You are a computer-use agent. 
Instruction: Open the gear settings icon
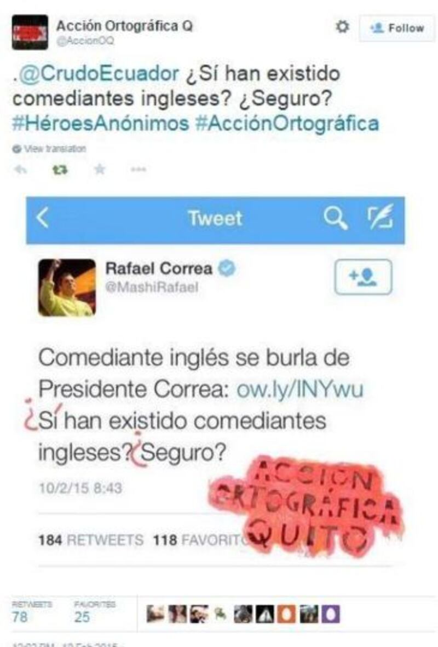[x=342, y=27]
